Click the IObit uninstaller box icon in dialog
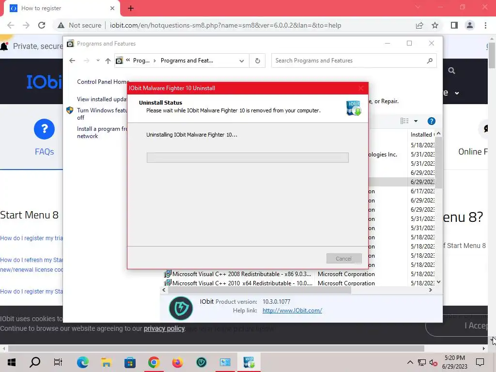This screenshot has width=496, height=372. 354,108
